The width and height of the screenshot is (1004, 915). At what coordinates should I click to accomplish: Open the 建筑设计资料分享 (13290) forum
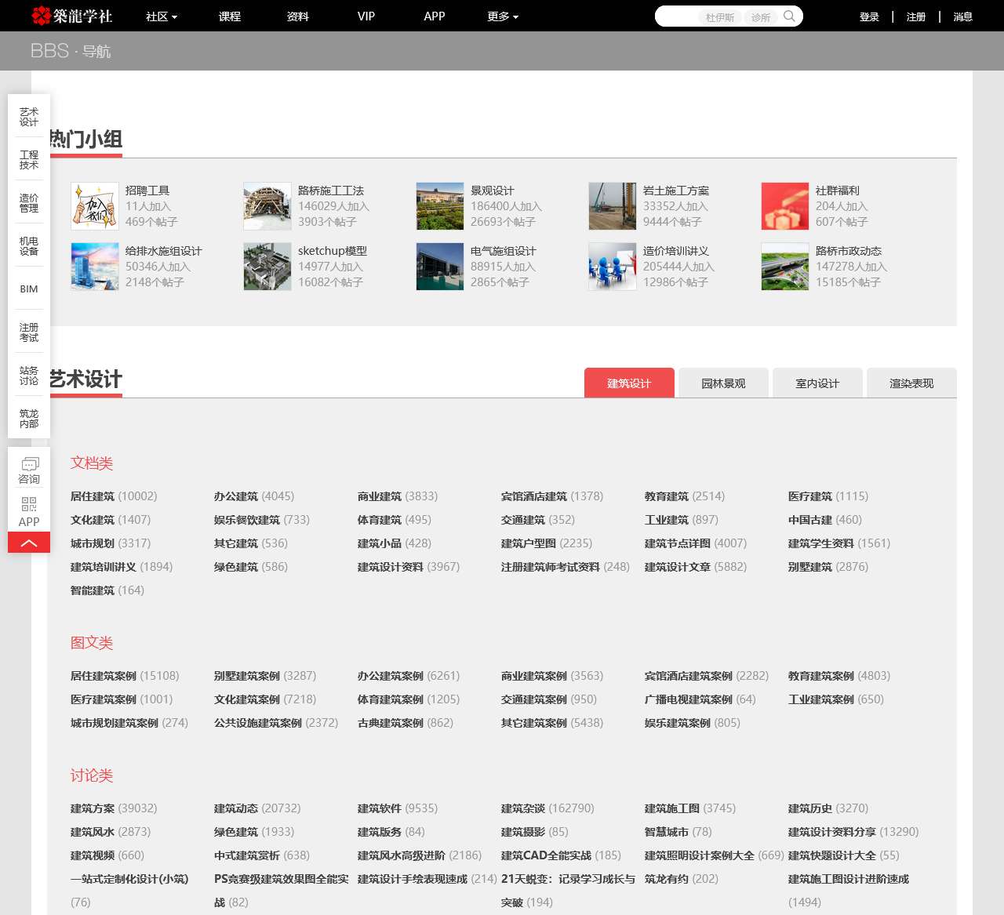tap(853, 832)
